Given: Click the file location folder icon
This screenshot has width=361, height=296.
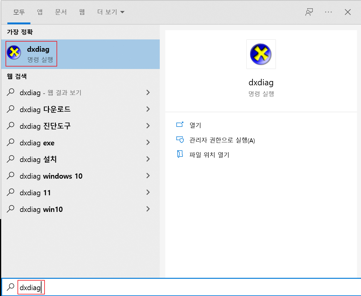Looking at the screenshot, I should [x=180, y=154].
